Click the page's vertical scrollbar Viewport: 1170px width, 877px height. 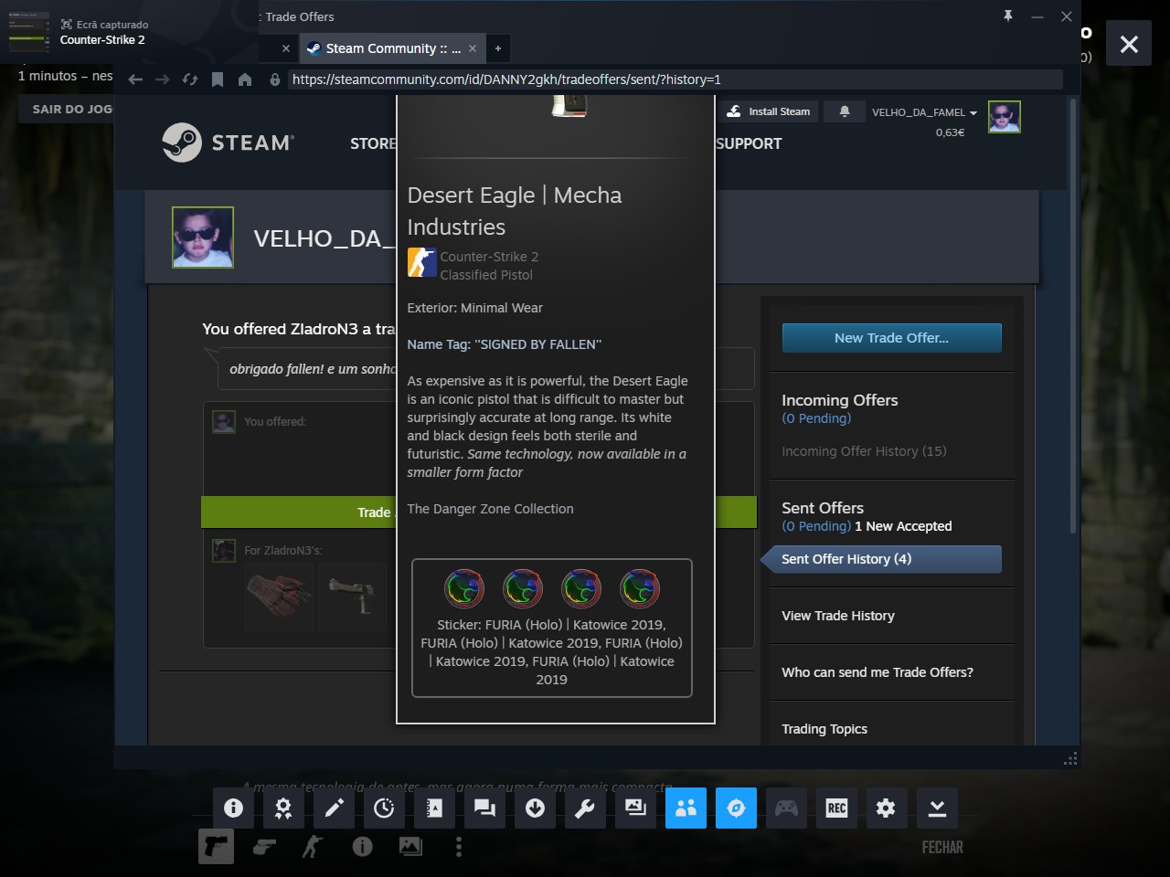[1073, 315]
